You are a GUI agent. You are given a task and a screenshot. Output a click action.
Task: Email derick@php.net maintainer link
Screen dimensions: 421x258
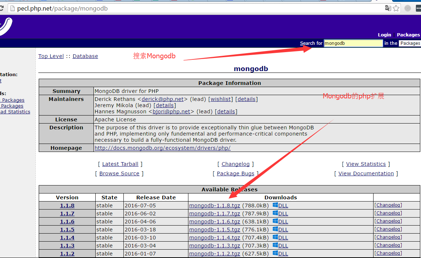coord(163,99)
